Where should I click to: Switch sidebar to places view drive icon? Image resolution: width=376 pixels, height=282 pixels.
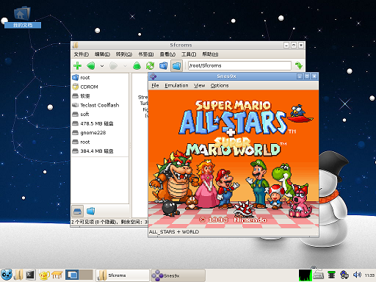pos(77,211)
